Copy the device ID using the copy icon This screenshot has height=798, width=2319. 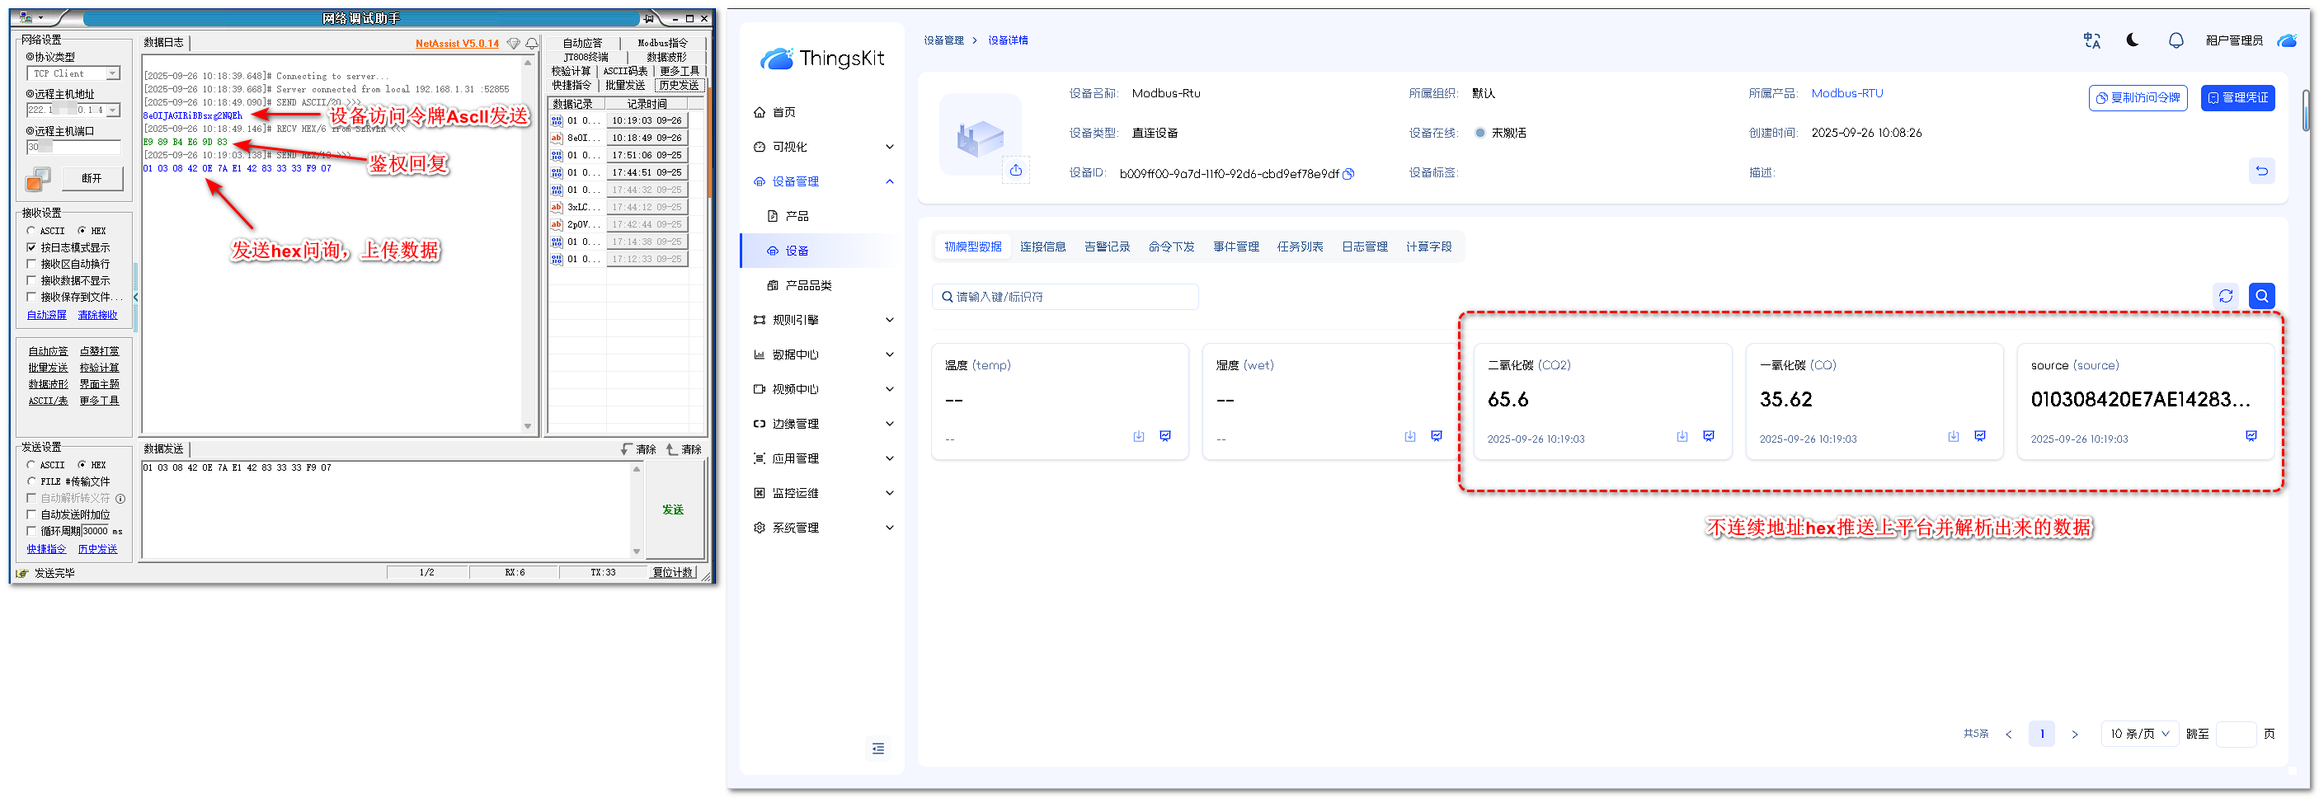(1348, 175)
